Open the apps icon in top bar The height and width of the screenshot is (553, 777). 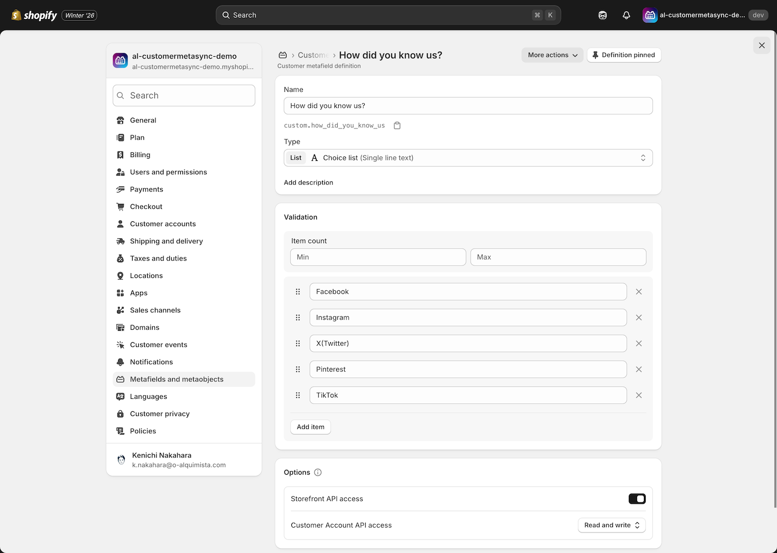click(602, 15)
